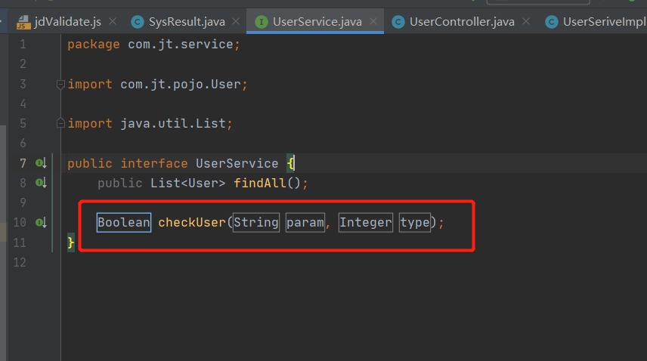The height and width of the screenshot is (361, 647).
Task: Click the interface keyword on line 7
Action: point(154,164)
